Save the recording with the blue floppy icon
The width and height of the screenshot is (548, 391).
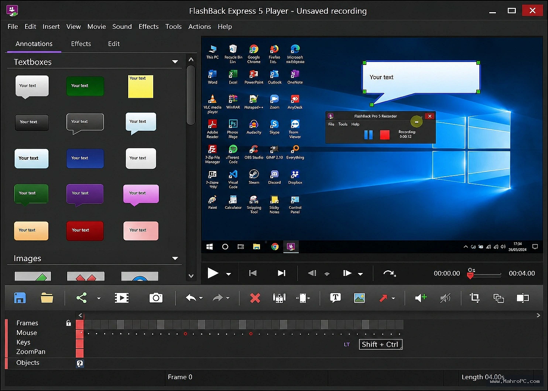click(x=20, y=298)
